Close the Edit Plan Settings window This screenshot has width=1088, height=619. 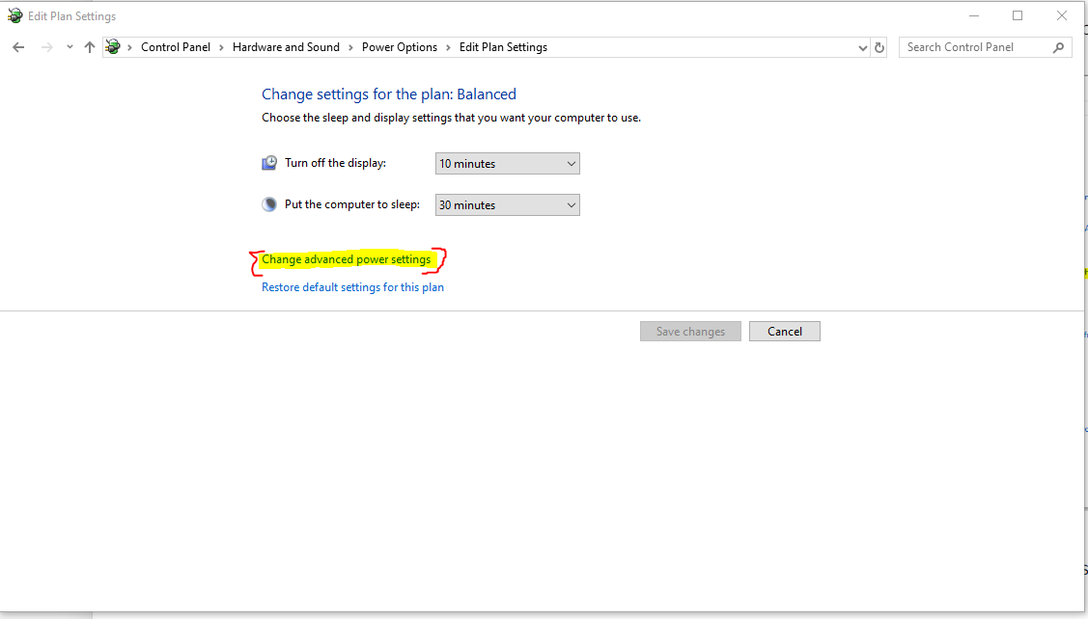(x=1062, y=15)
